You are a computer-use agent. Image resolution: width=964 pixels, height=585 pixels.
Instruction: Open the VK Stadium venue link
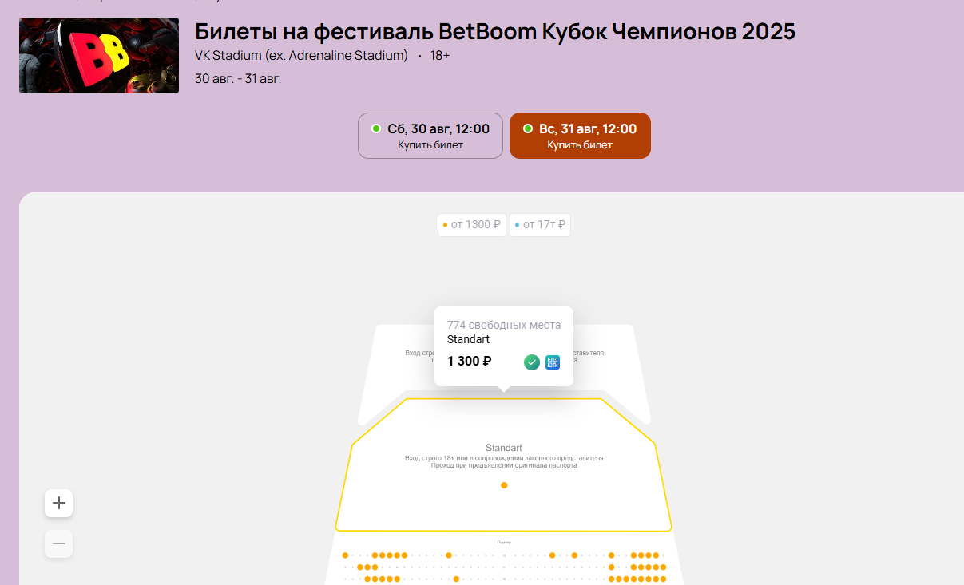(x=301, y=56)
